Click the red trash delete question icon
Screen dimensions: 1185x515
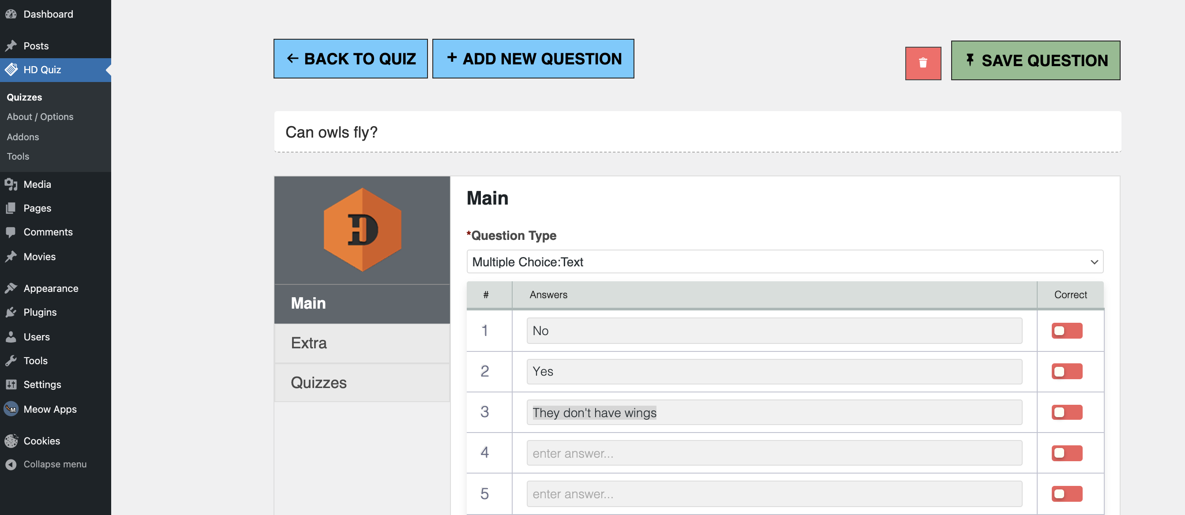pyautogui.click(x=922, y=63)
